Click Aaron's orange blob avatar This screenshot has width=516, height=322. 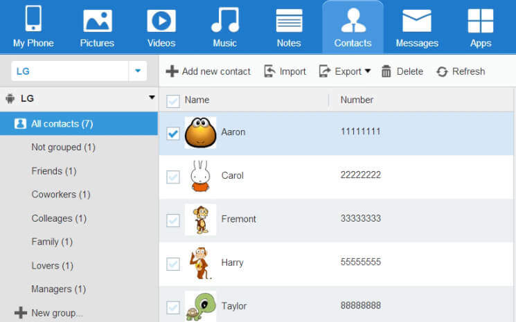[x=200, y=132]
